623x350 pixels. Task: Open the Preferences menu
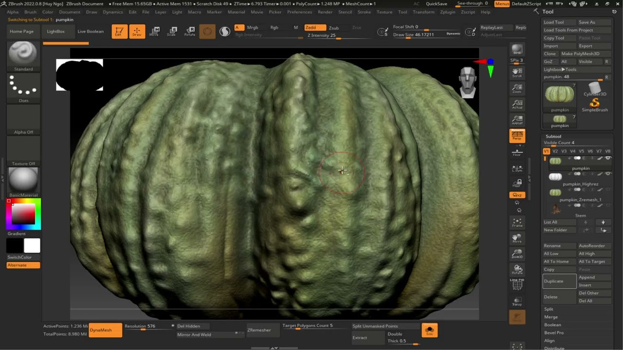coord(299,12)
